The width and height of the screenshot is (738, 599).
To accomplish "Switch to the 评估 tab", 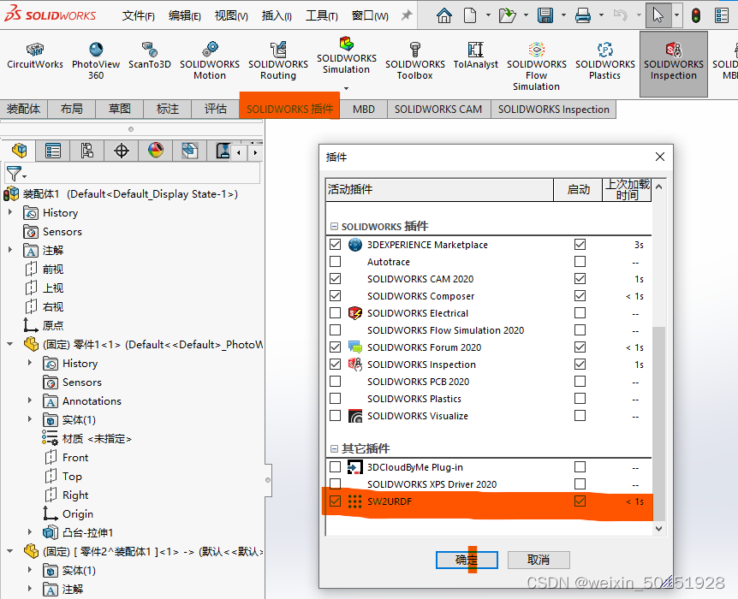I will point(216,110).
